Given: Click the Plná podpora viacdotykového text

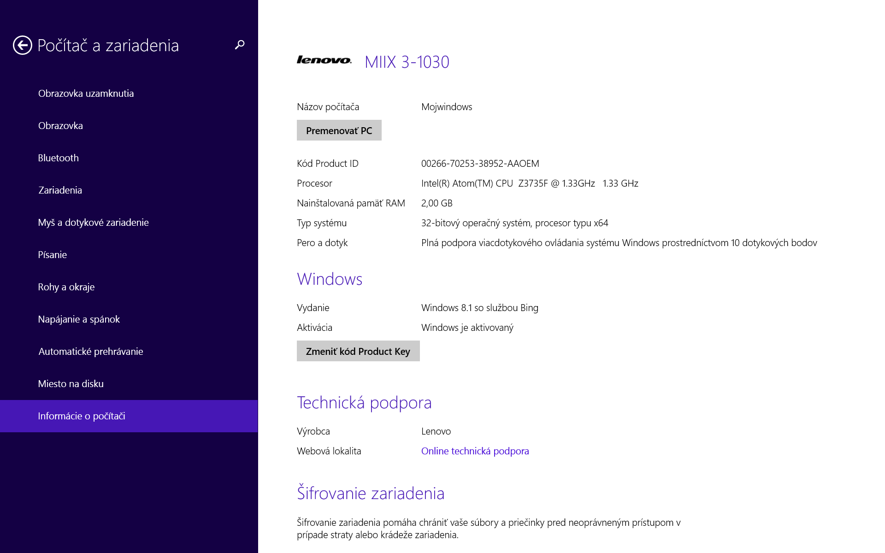Looking at the screenshot, I should [x=619, y=243].
